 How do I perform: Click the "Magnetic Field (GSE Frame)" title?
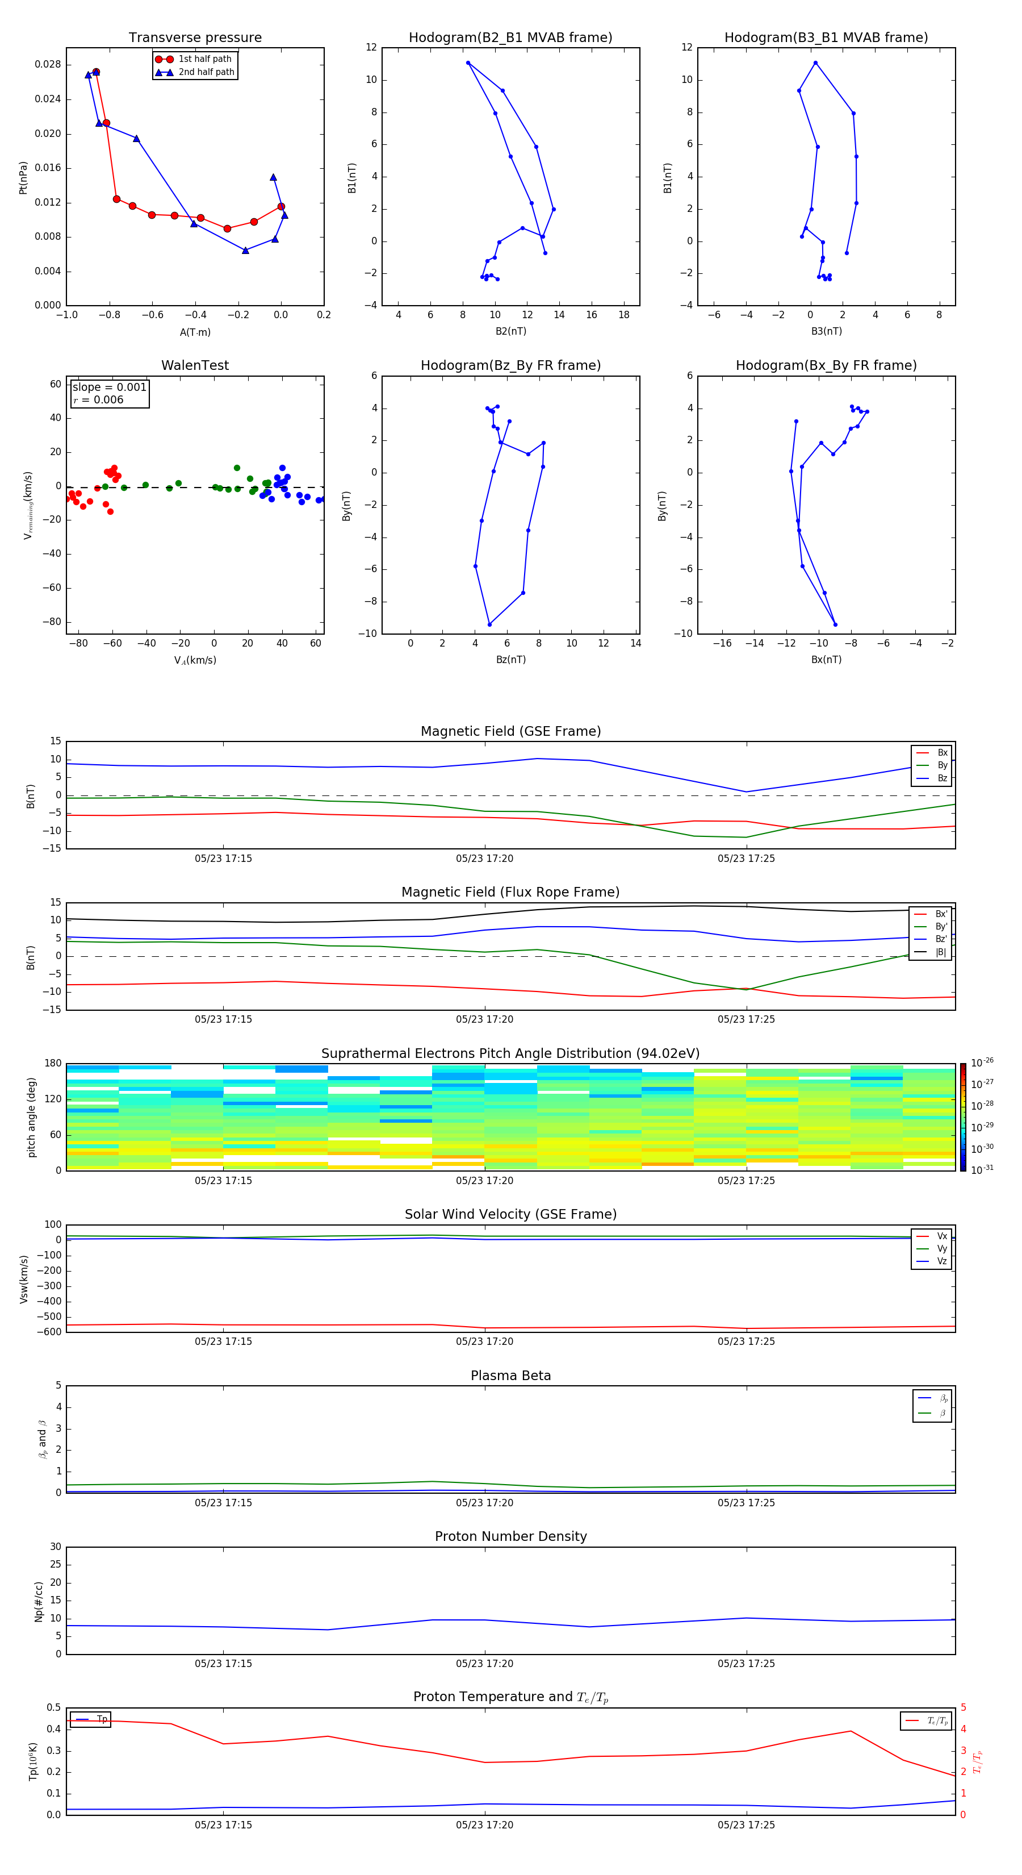(x=510, y=731)
